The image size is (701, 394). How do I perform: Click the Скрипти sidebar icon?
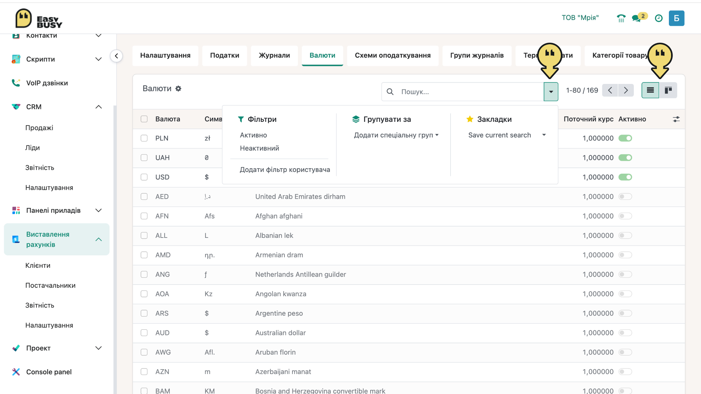click(16, 59)
